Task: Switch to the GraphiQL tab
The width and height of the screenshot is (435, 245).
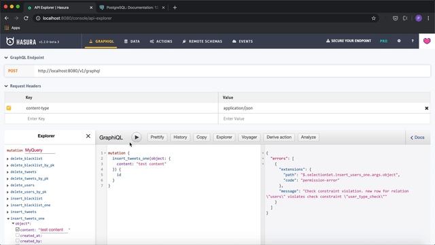Action: [101, 41]
